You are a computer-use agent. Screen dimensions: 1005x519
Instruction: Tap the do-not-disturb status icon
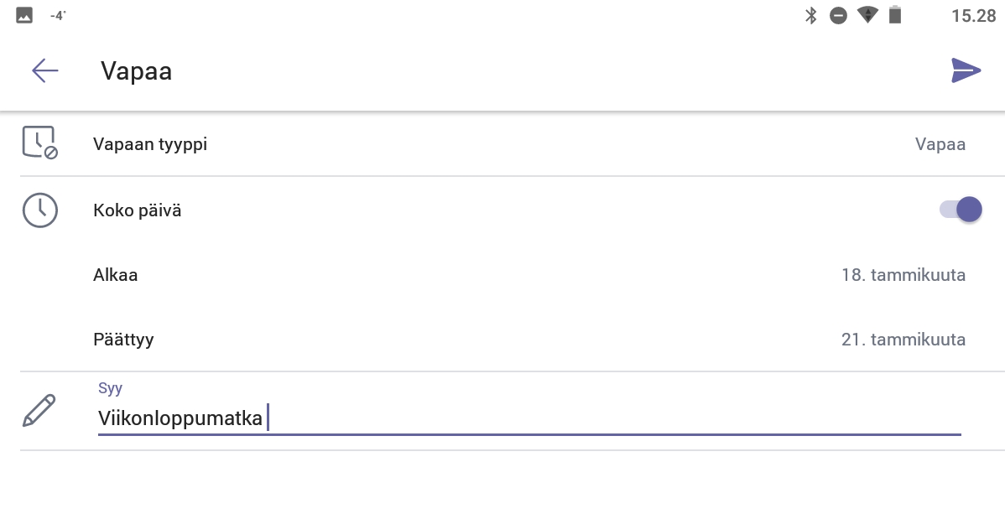tap(838, 15)
